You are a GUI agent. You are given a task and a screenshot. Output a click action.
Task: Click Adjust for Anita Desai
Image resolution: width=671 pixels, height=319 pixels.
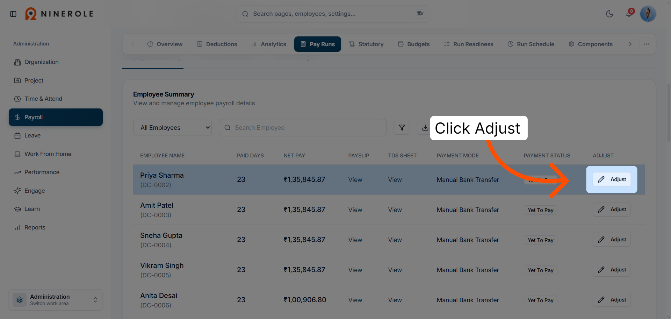pyautogui.click(x=612, y=300)
